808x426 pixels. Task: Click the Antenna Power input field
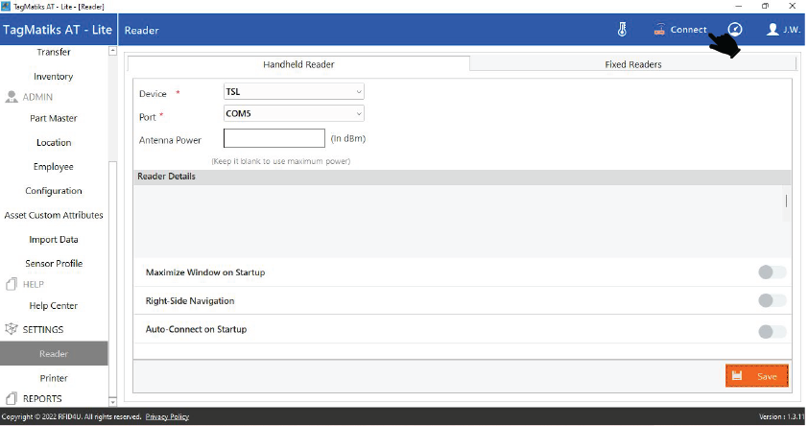274,138
